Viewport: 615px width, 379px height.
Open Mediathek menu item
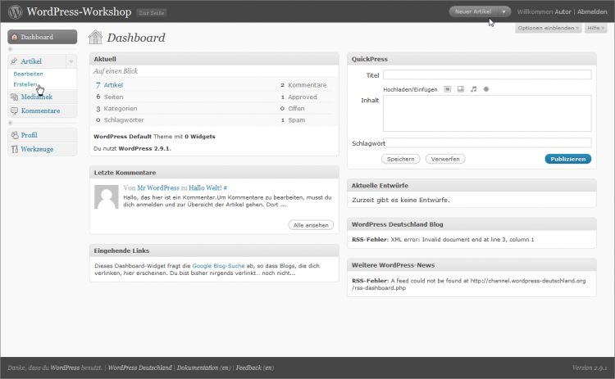[x=37, y=97]
